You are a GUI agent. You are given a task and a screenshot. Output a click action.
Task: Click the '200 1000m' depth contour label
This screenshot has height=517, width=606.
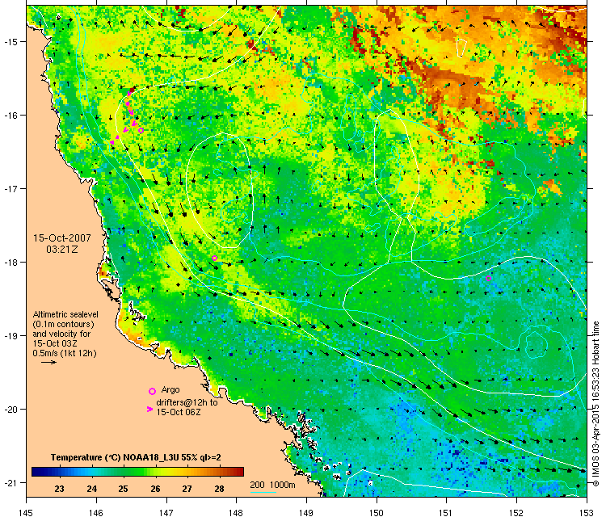(x=272, y=485)
